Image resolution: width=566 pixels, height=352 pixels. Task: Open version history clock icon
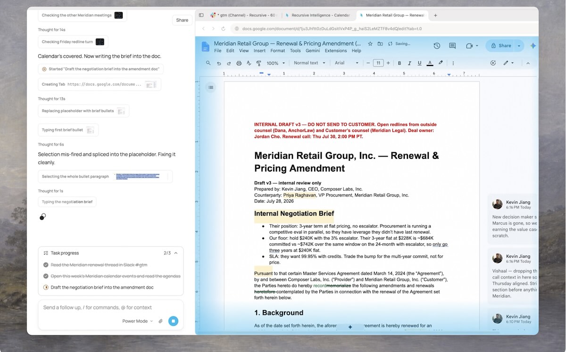tap(437, 46)
